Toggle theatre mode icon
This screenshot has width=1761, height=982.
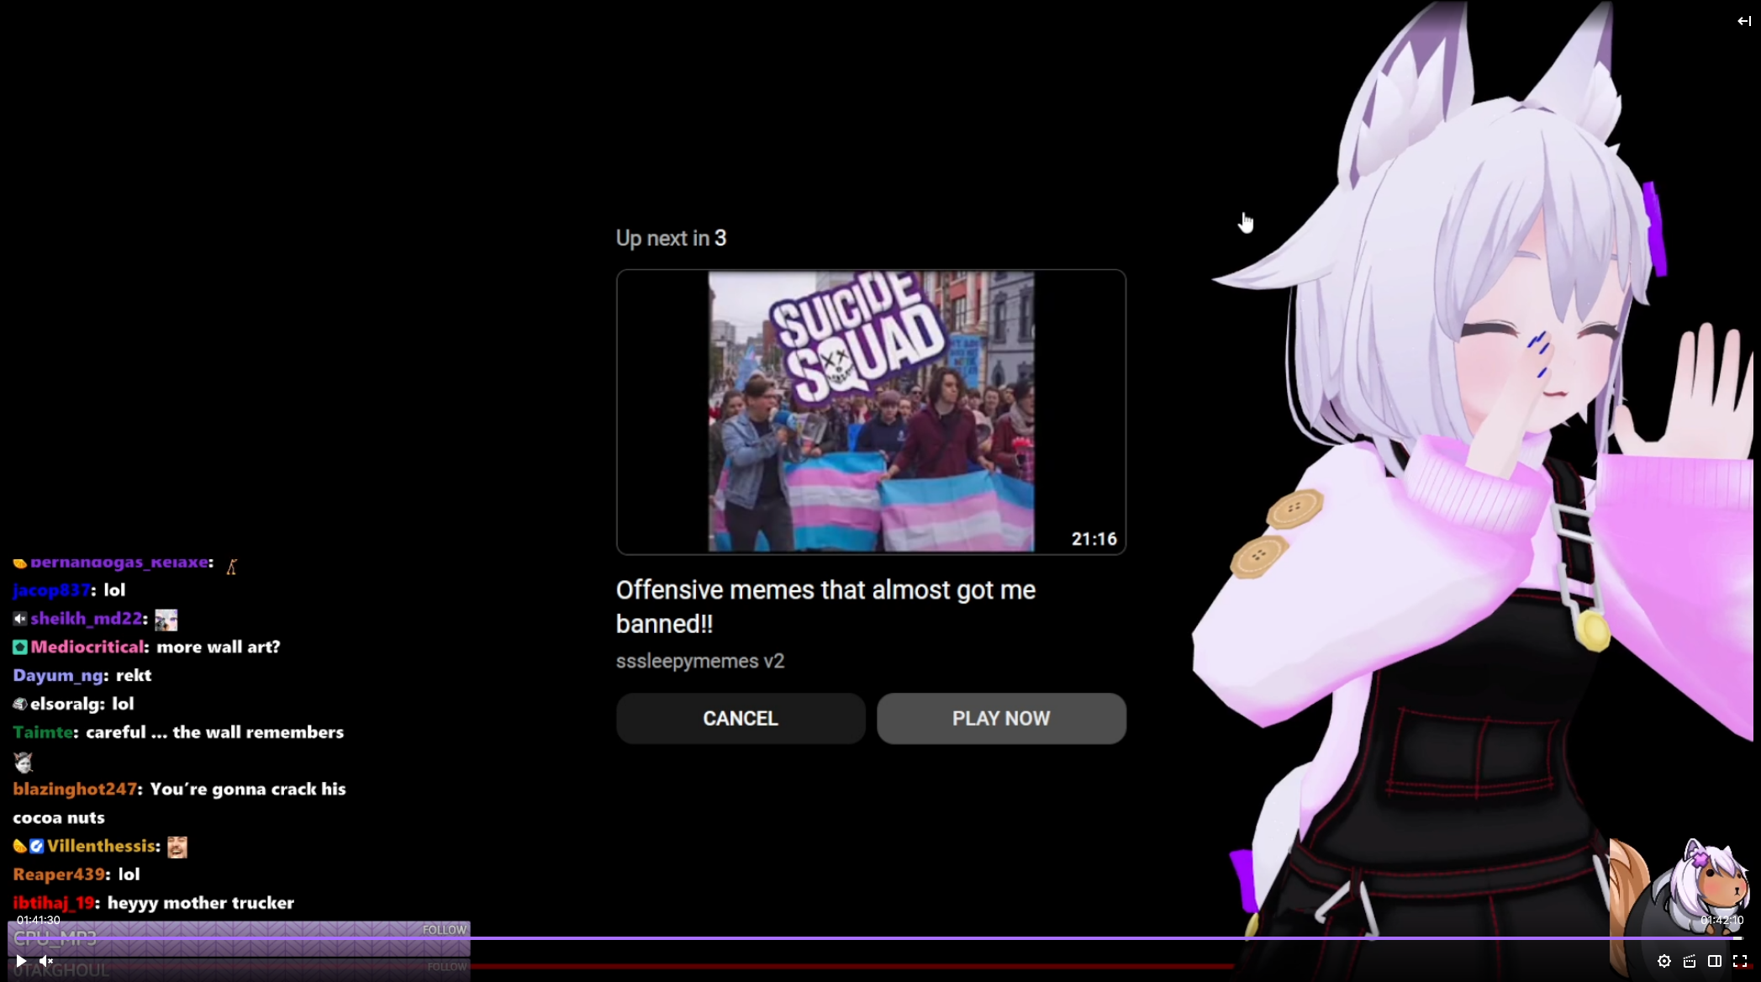coord(1714,961)
